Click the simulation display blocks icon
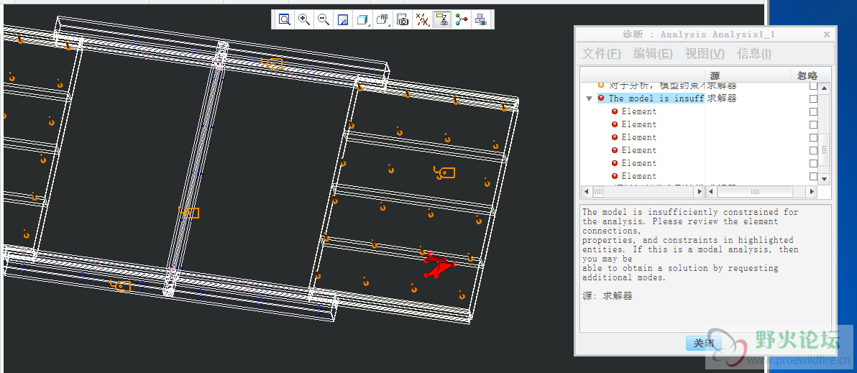Screen dimensions: 857x373 click(480, 19)
